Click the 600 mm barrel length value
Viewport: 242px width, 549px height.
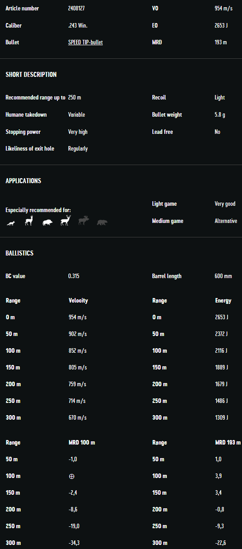pyautogui.click(x=223, y=276)
